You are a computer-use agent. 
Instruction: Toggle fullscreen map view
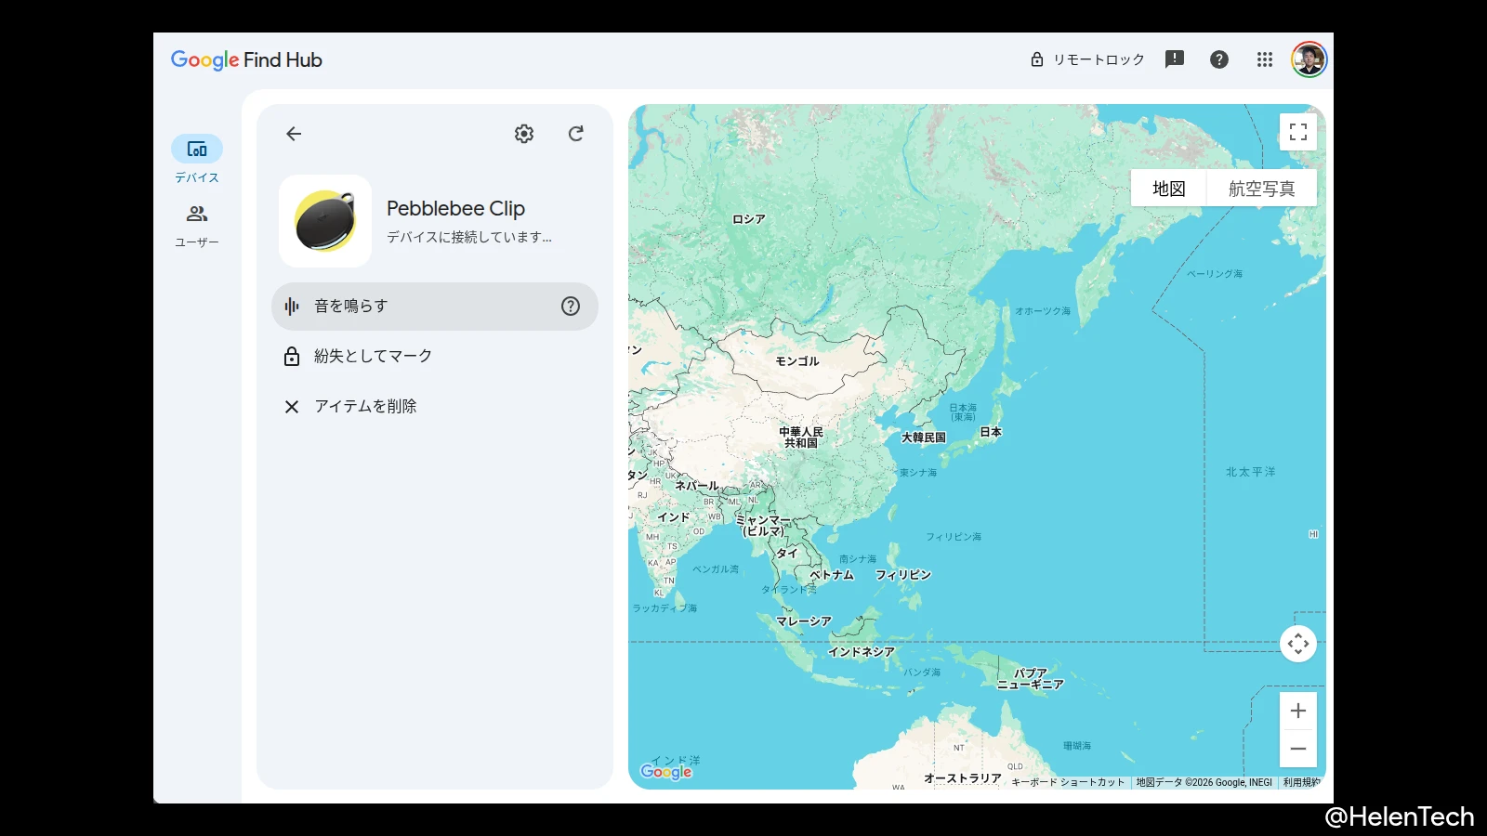pos(1298,132)
